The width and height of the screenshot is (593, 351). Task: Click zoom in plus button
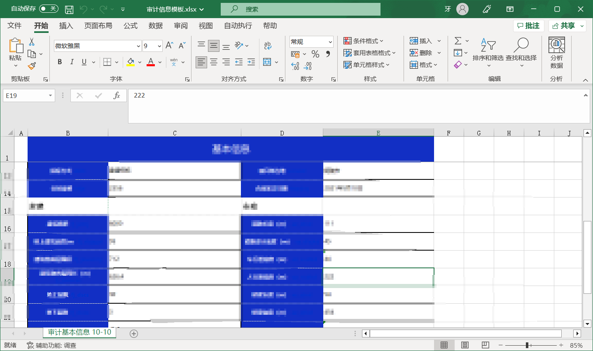pyautogui.click(x=561, y=345)
